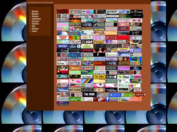Screen dimensions: 177x132
Task: Click the Toe Beans Now badge
Action: [x=124, y=20]
